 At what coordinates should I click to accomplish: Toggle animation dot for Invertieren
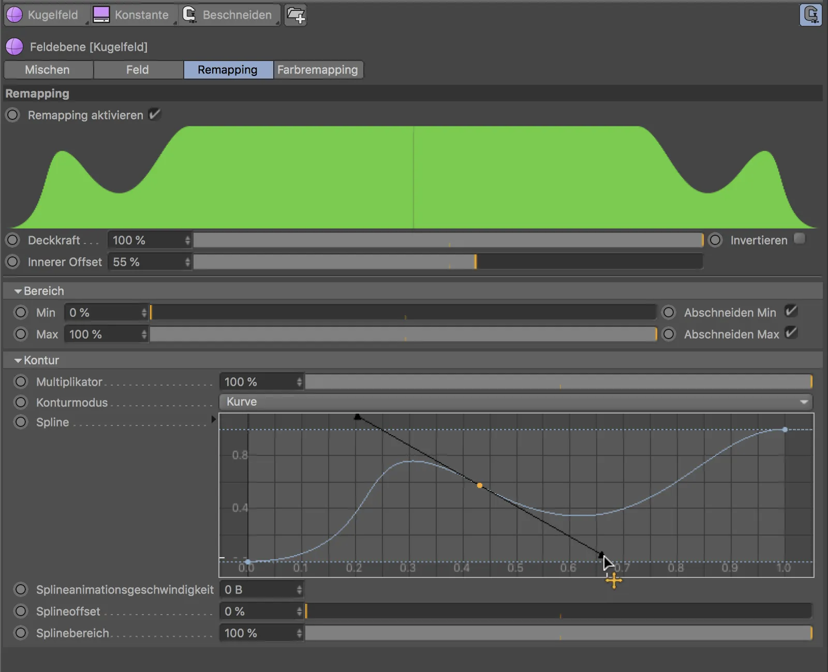point(715,240)
